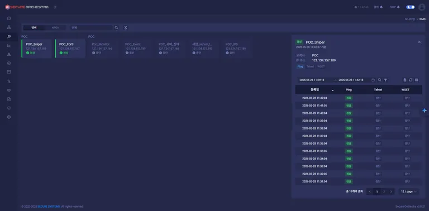Select the monitoring magnifier icon in sidebar

pyautogui.click(x=9, y=36)
